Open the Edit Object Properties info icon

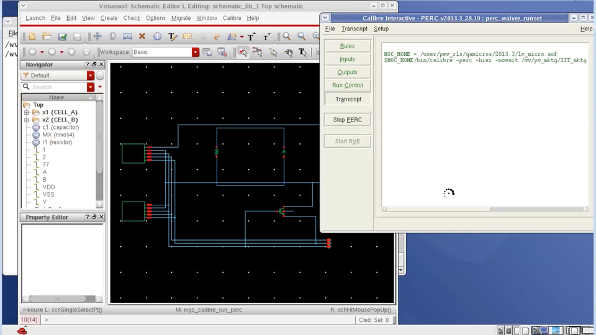(157, 37)
